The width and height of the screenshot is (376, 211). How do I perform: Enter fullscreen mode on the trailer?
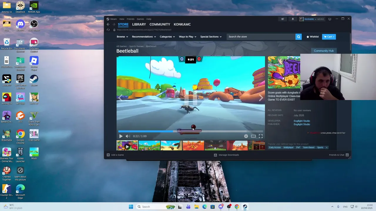click(261, 136)
